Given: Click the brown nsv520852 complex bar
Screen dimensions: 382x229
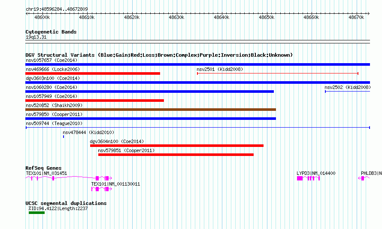Looking at the screenshot, I should pyautogui.click(x=151, y=110).
